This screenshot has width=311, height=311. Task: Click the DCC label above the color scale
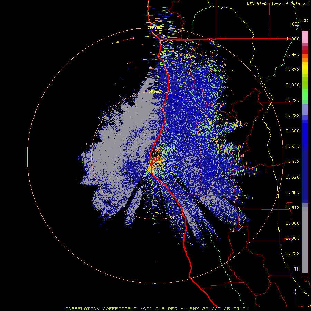[x=303, y=21]
